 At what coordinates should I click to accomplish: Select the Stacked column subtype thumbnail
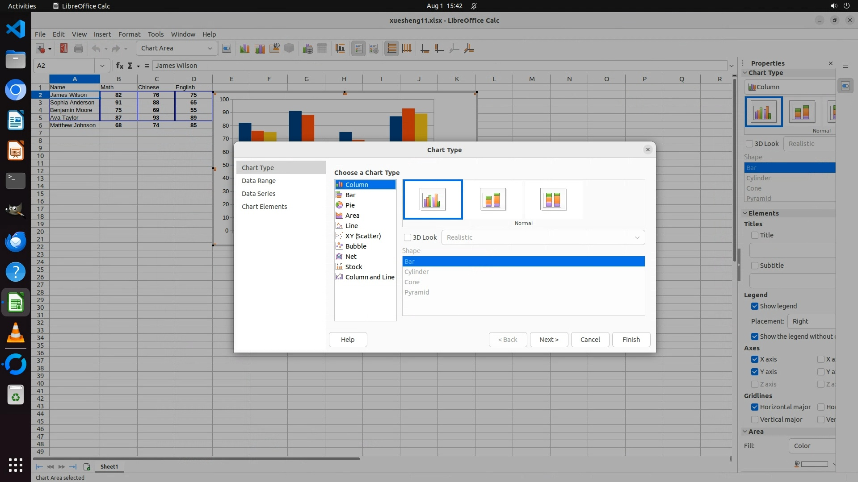coord(492,199)
